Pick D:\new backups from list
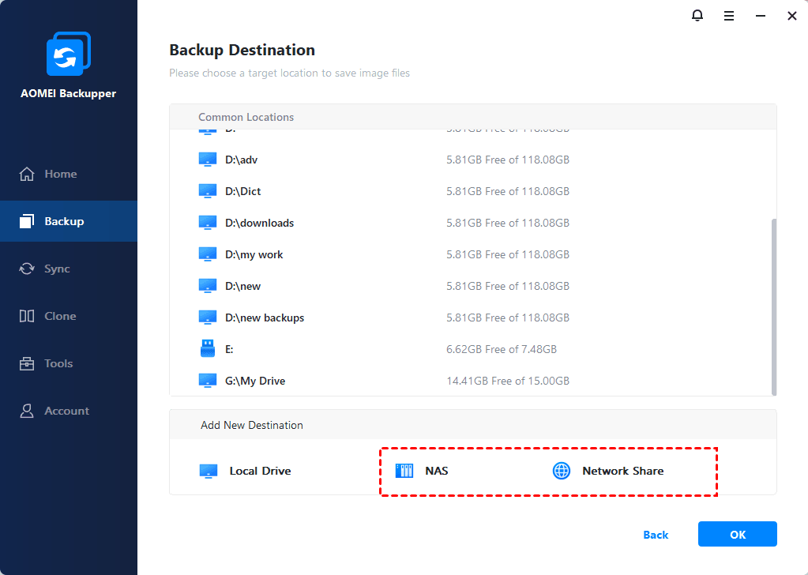This screenshot has height=575, width=808. click(264, 318)
